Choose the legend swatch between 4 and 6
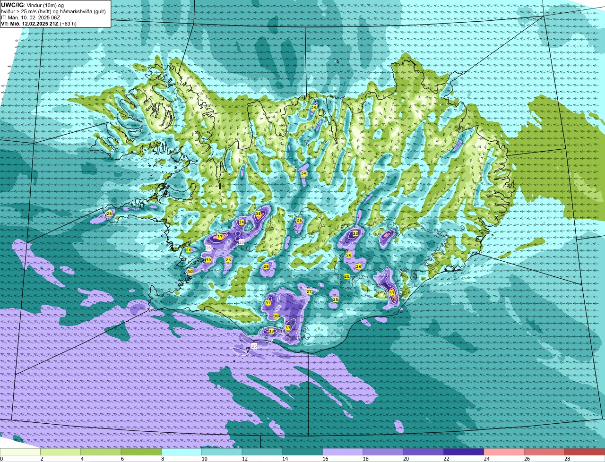This screenshot has height=462, width=605. pos(101,452)
